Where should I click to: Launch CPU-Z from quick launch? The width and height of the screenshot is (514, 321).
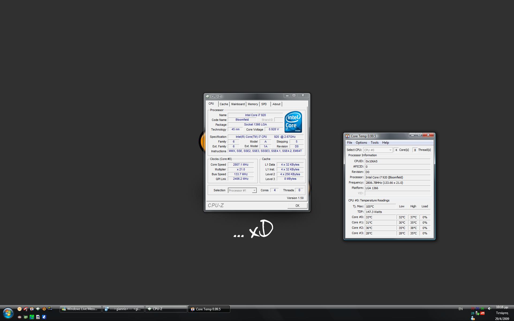[38, 309]
